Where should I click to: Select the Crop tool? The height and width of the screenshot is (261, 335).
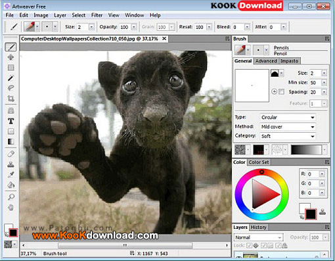[x=11, y=98]
